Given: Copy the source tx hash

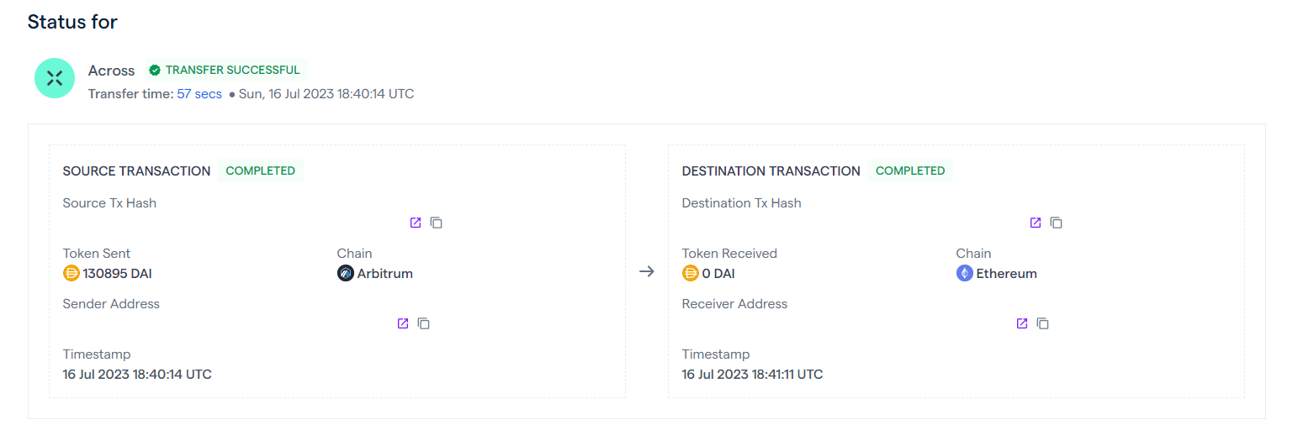Looking at the screenshot, I should tap(437, 223).
